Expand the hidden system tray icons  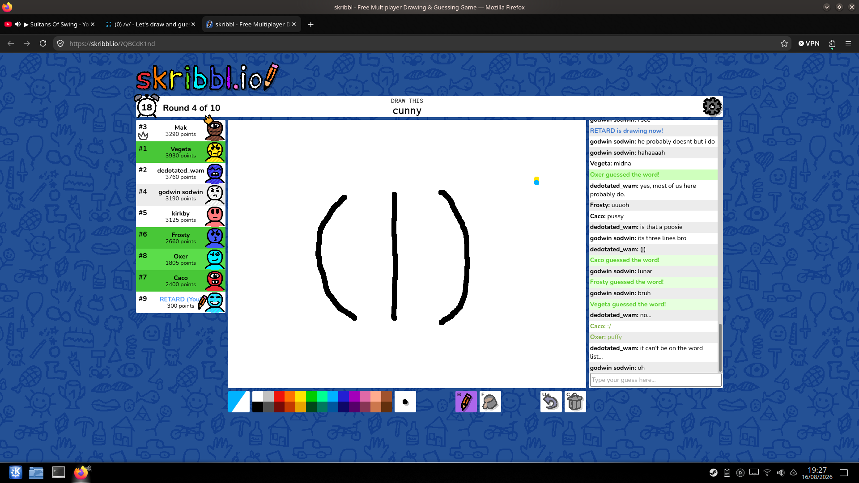[793, 473]
